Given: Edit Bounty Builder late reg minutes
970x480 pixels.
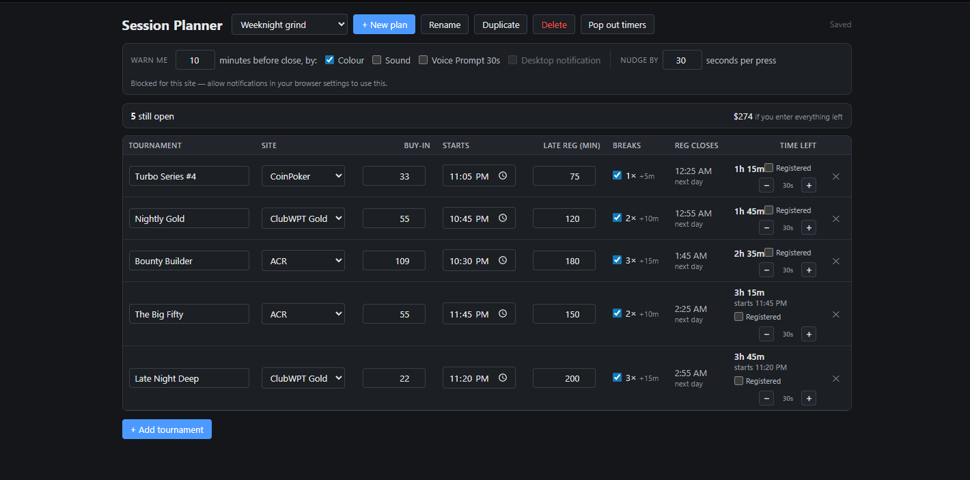Looking at the screenshot, I should [x=564, y=261].
